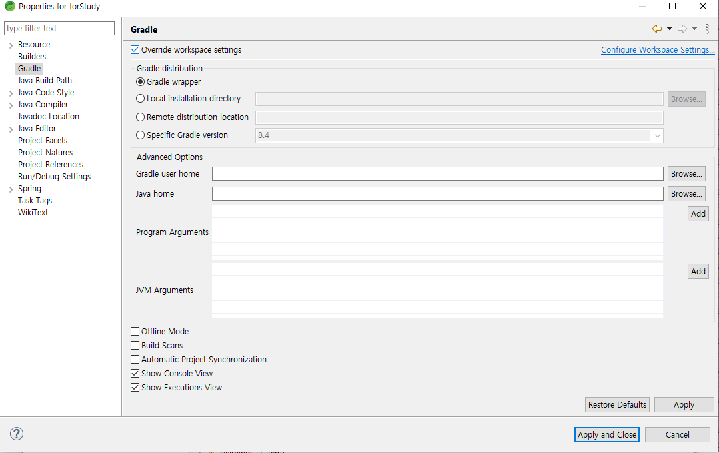
Task: Expand the Spring tree node
Action: point(11,189)
